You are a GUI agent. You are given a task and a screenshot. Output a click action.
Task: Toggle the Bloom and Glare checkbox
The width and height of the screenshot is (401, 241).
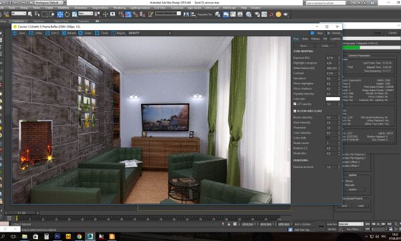point(295,111)
